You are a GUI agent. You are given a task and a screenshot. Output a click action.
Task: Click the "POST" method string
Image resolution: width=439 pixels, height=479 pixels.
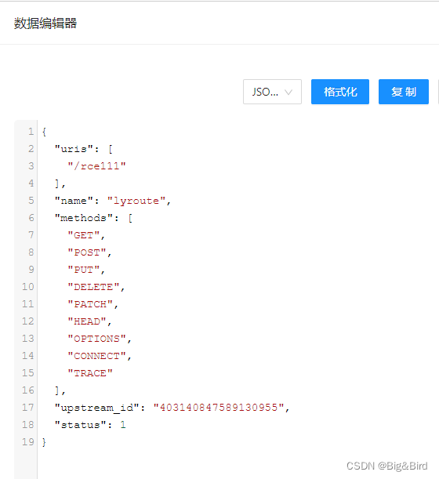87,252
